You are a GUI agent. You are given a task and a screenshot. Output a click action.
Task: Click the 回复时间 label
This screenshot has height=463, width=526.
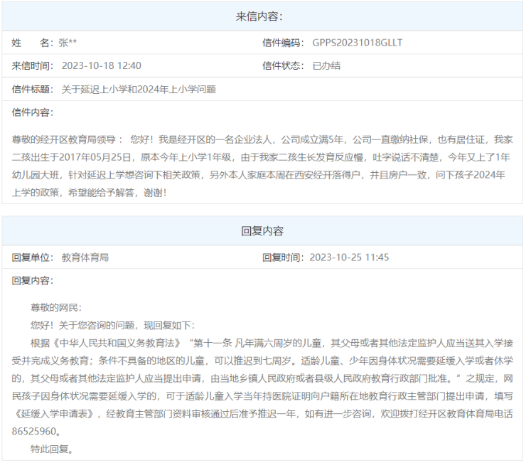(282, 257)
